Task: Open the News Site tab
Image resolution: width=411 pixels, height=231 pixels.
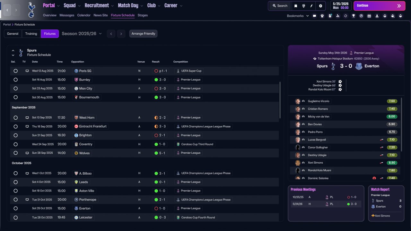Action: [101, 15]
